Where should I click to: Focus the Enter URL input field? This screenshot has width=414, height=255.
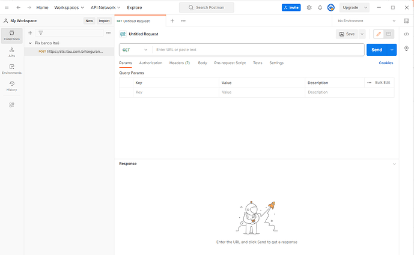[258, 50]
